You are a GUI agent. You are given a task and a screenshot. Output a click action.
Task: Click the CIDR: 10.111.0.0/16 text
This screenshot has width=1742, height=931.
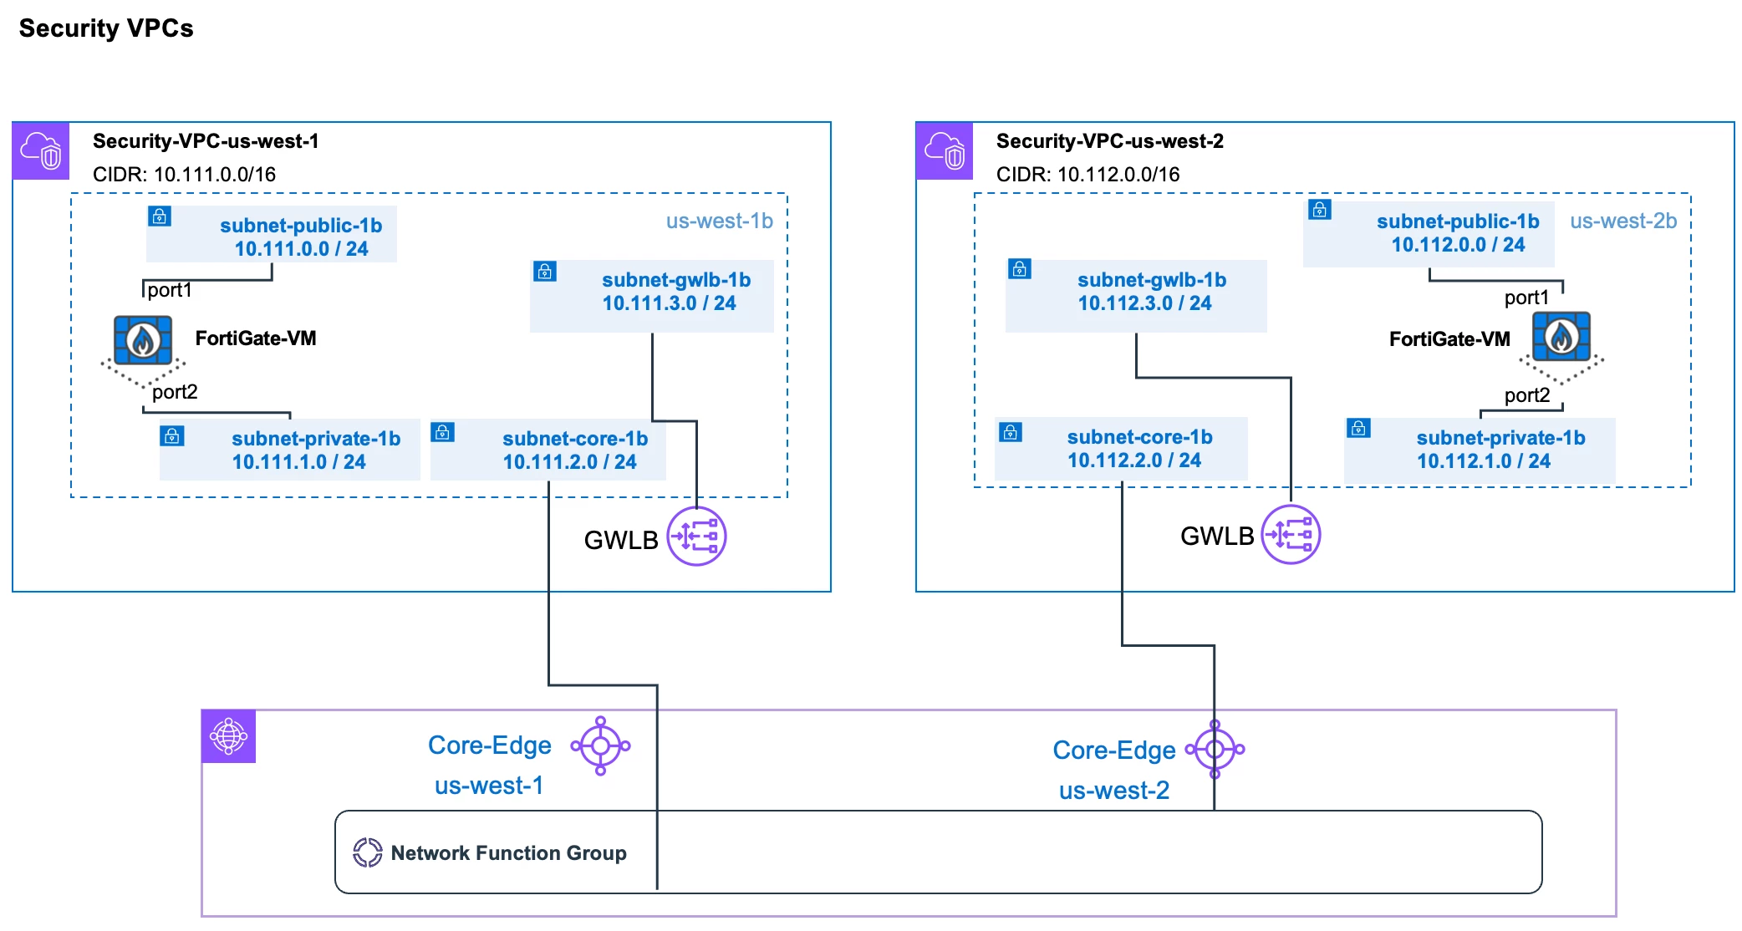184,175
